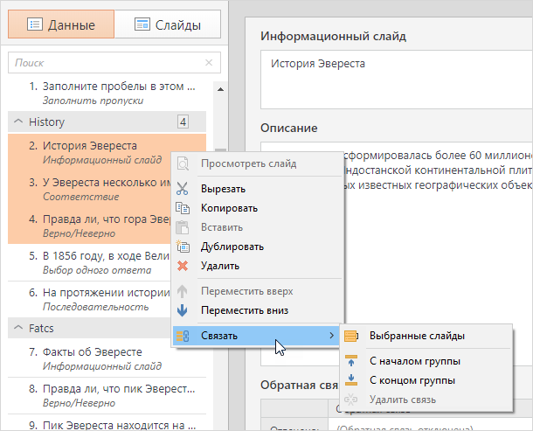Clear the search field with X
The width and height of the screenshot is (533, 431).
(209, 63)
